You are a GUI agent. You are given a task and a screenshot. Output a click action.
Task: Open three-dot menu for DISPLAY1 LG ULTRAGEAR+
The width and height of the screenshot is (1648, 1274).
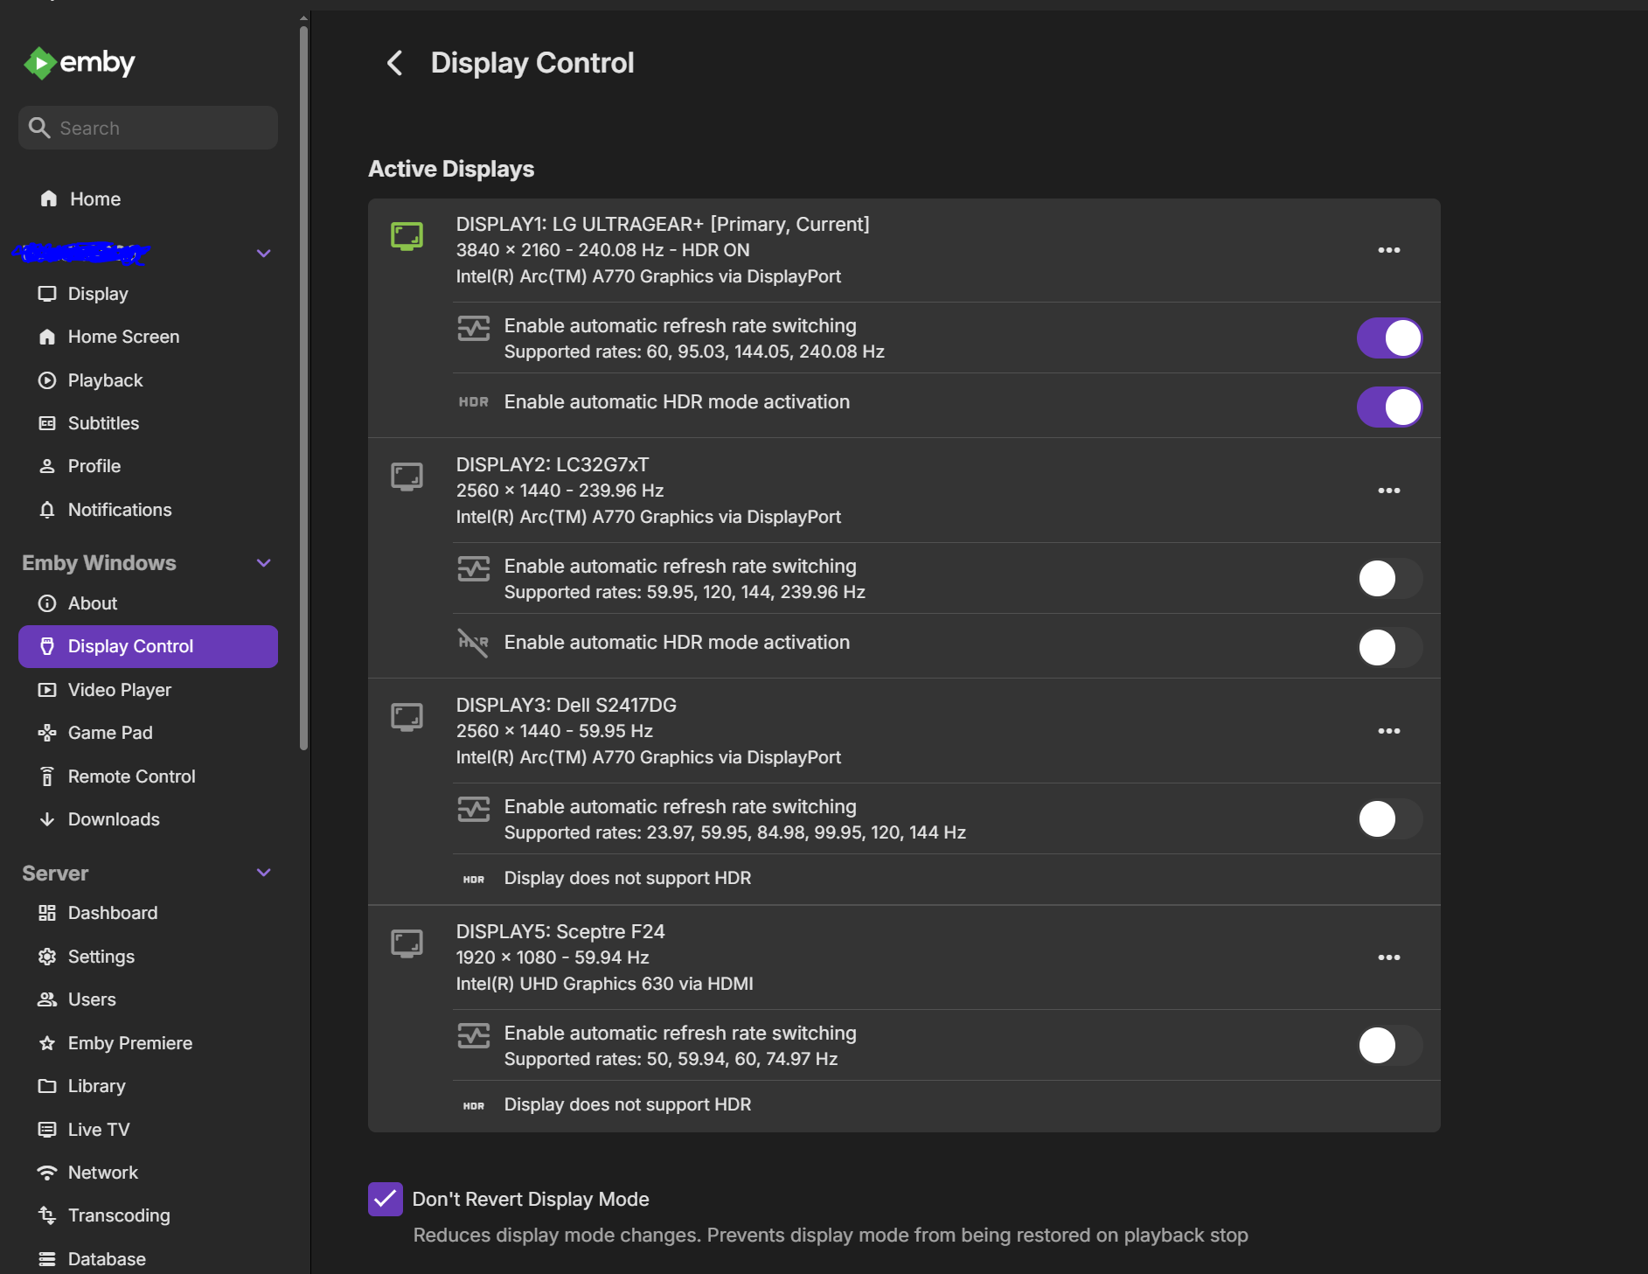coord(1388,250)
